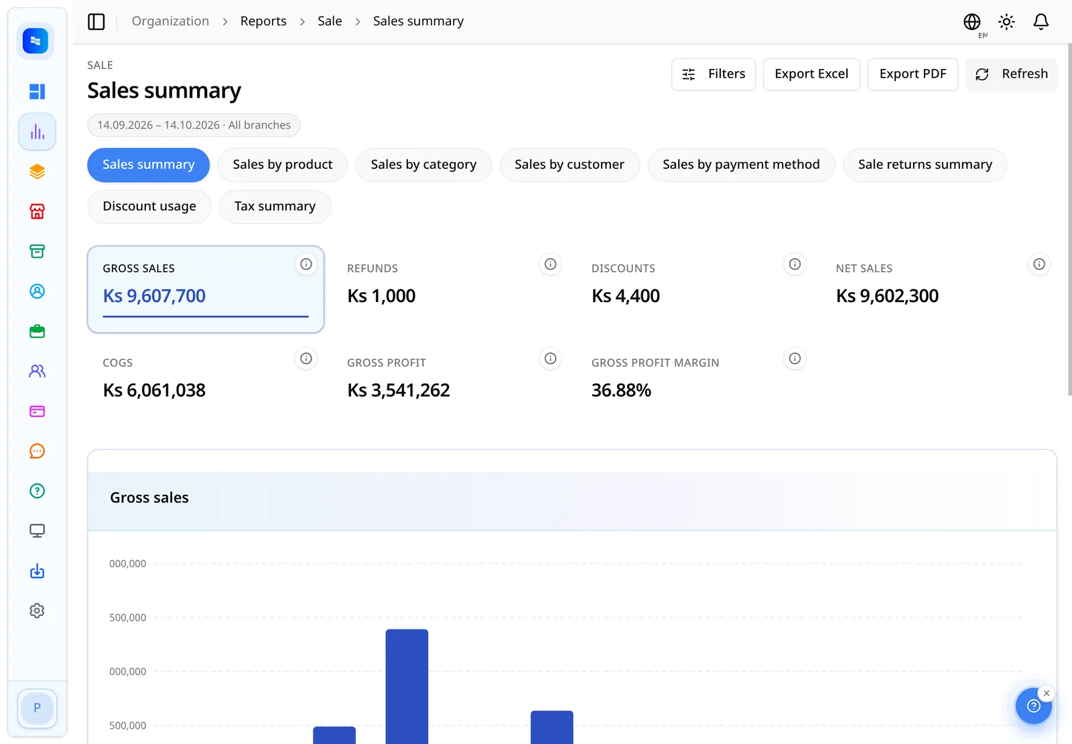Toggle the sidebar panel collapse icon

[x=96, y=21]
